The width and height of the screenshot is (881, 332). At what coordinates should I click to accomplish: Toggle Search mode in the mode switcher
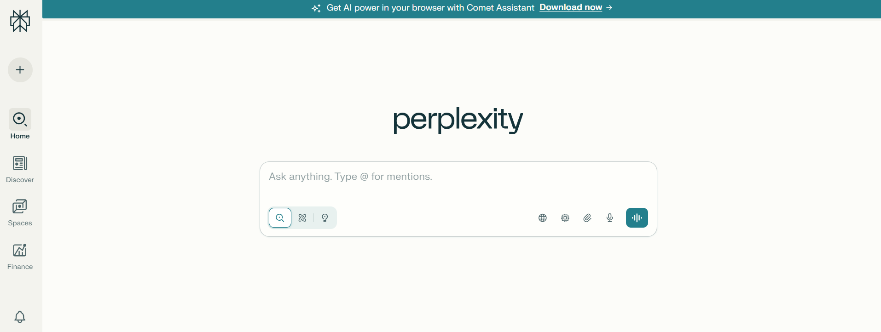[x=279, y=218]
